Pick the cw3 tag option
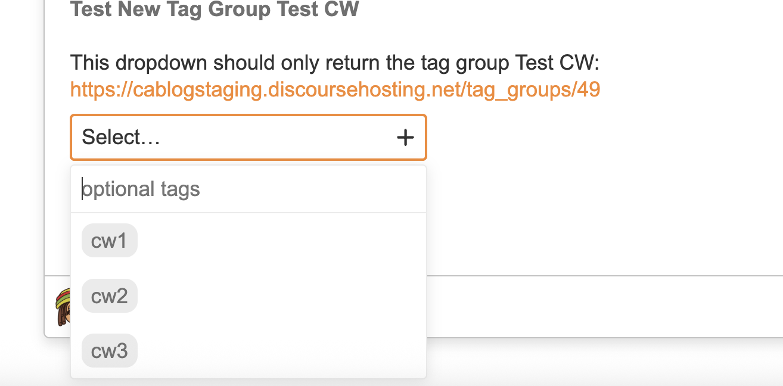The height and width of the screenshot is (386, 783). [x=248, y=350]
